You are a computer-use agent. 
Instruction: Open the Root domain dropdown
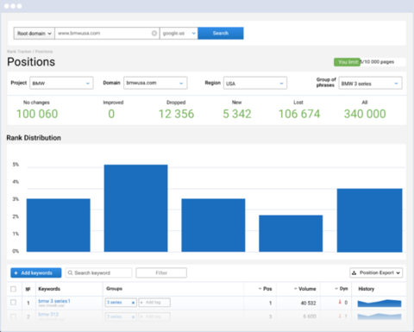click(34, 34)
